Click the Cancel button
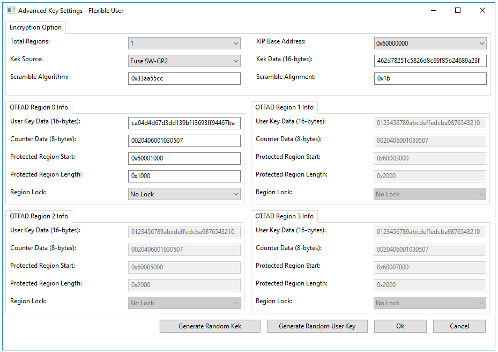498x352 pixels. coord(459,326)
